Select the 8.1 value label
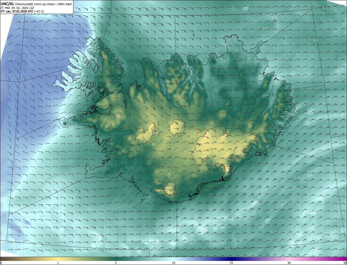 (x=274, y=18)
